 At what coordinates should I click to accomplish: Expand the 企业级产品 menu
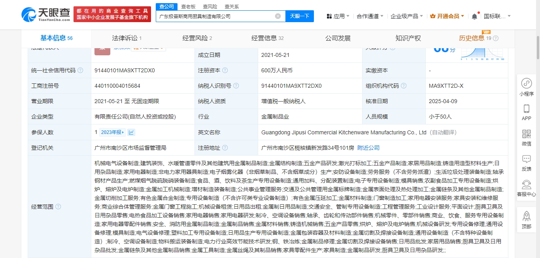407,16
